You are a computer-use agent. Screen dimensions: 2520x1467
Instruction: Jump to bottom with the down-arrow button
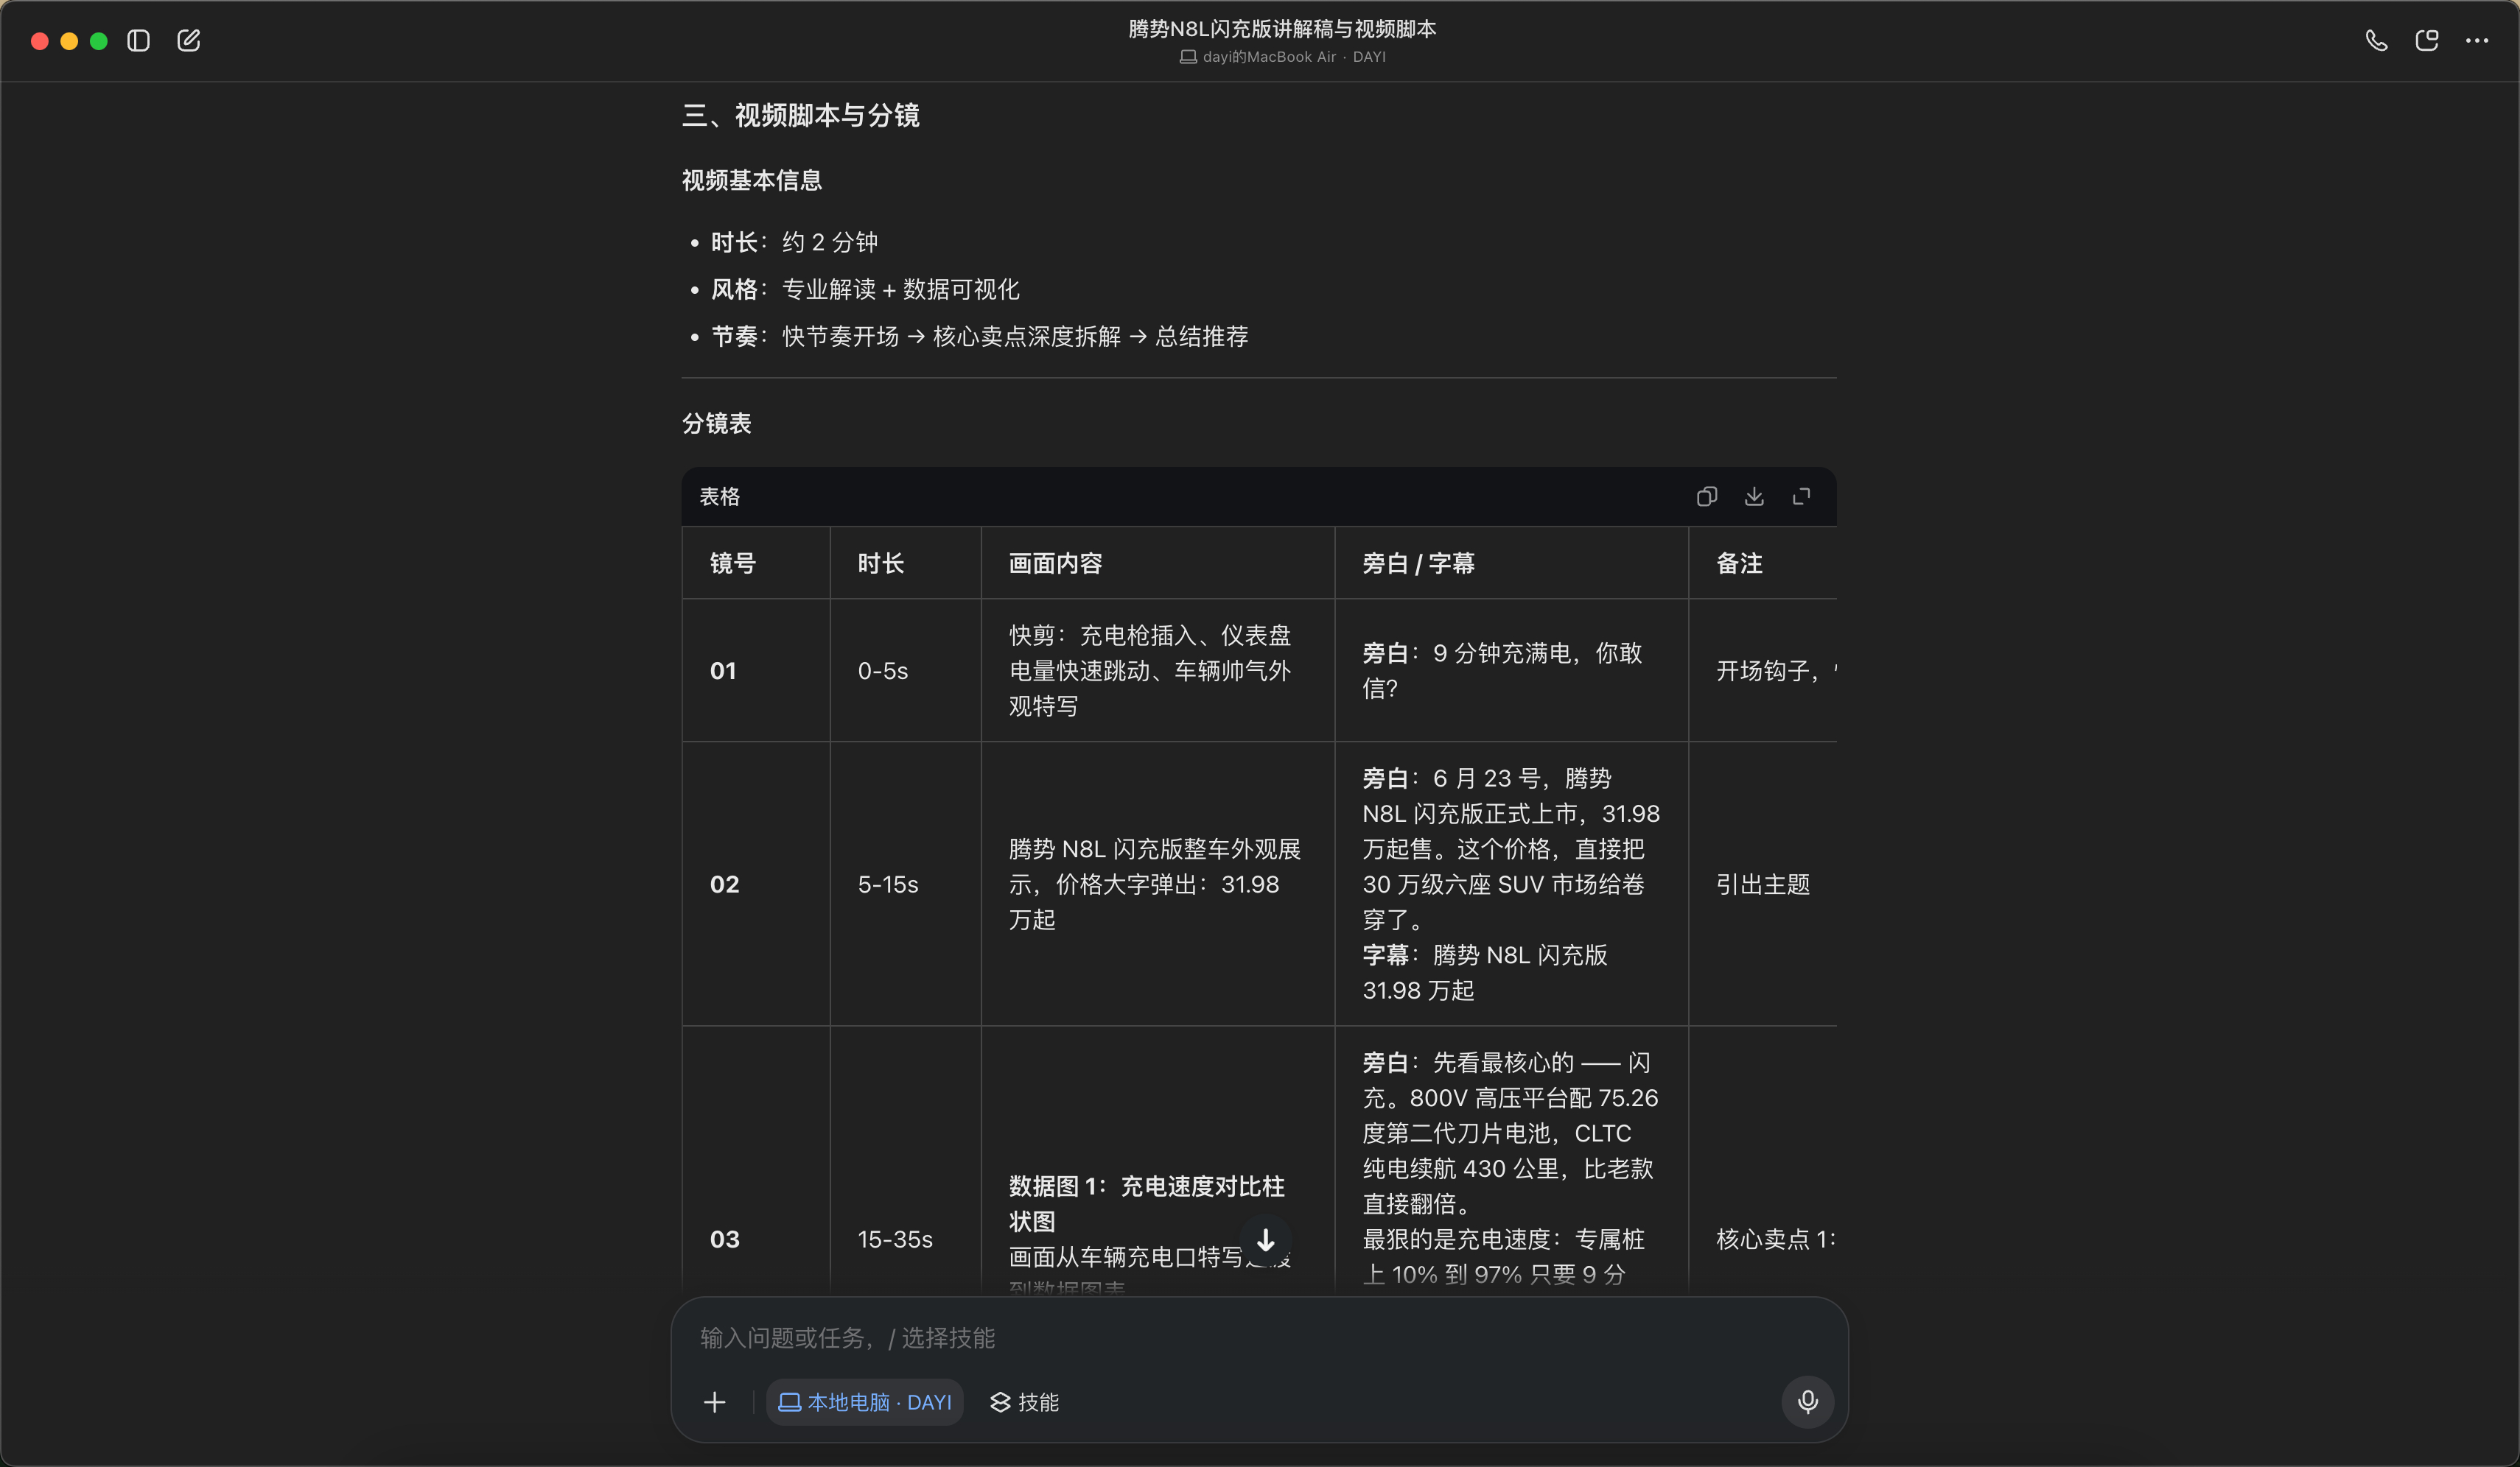(x=1265, y=1240)
